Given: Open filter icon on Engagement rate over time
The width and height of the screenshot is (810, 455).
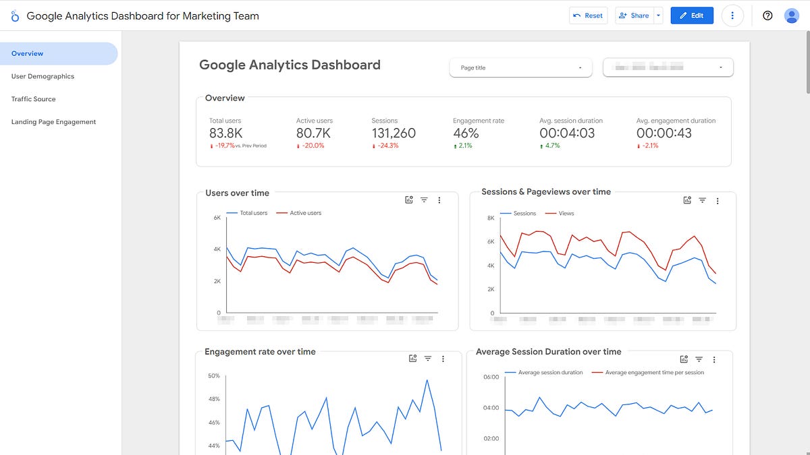Looking at the screenshot, I should (x=428, y=359).
